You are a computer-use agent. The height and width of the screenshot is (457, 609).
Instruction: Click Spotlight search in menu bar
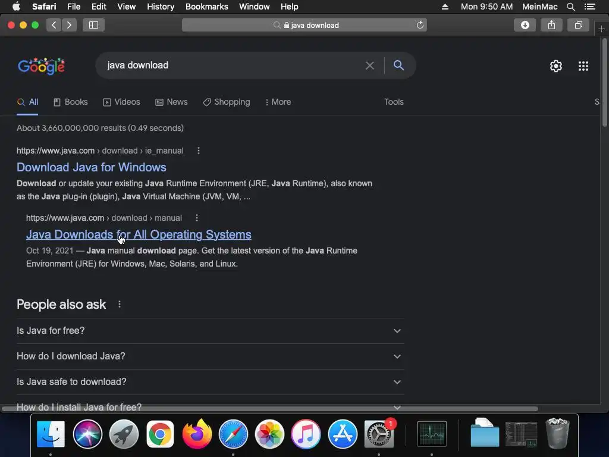tap(570, 7)
